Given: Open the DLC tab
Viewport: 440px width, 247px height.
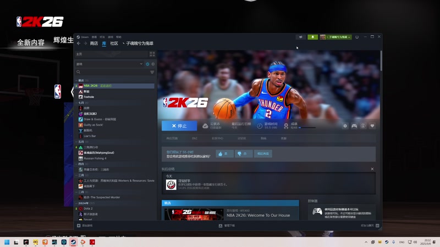Looking at the screenshot, I should [195, 138].
